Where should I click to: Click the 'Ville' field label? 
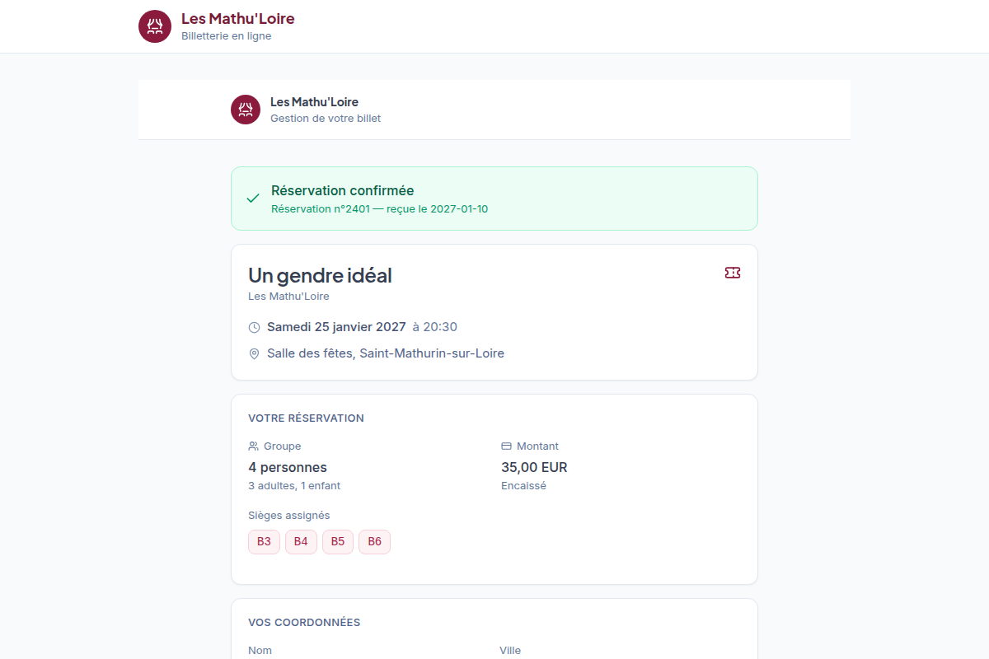point(510,651)
